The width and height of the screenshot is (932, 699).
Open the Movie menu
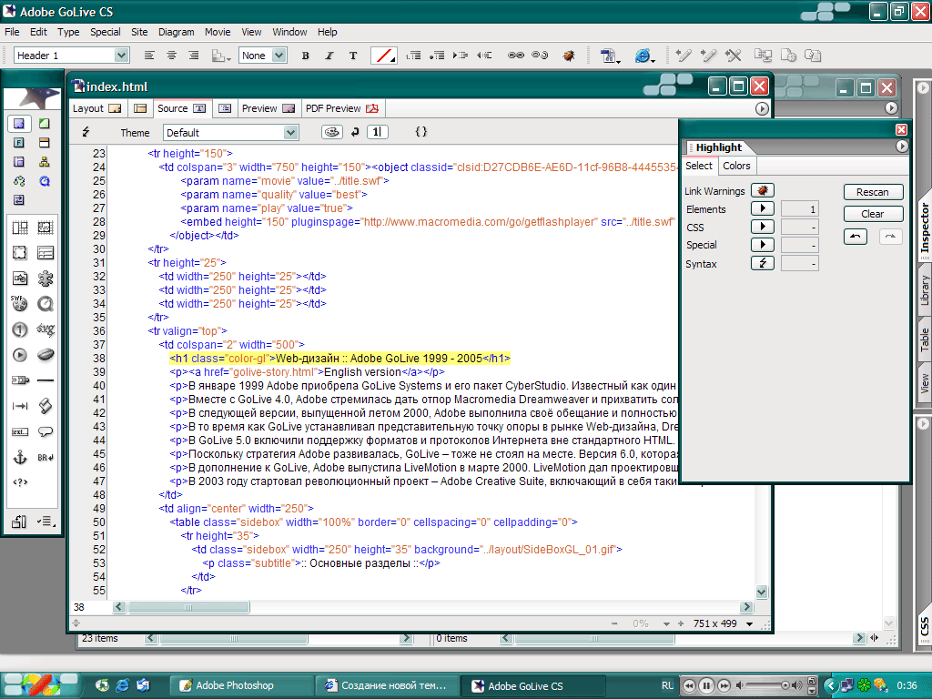(218, 32)
